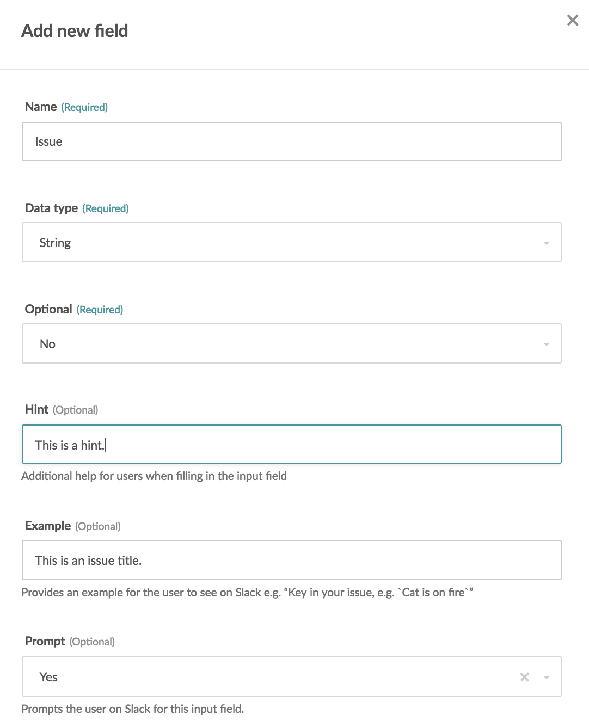Click the Hint text input

click(292, 444)
